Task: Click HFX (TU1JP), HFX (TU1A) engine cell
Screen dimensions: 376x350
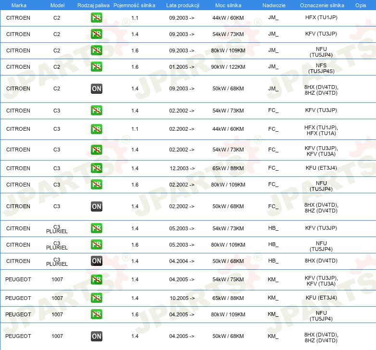Action: pos(321,130)
